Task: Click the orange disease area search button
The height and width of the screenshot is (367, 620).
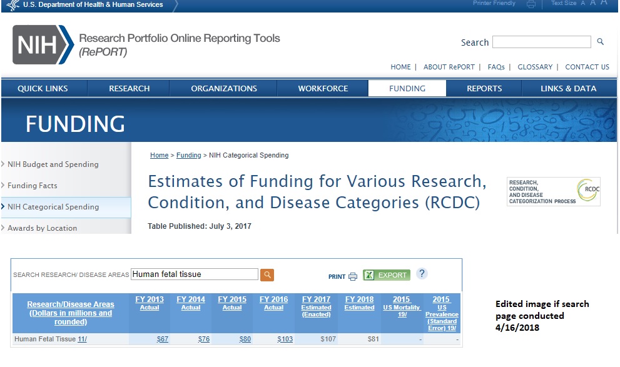Action: pyautogui.click(x=267, y=274)
